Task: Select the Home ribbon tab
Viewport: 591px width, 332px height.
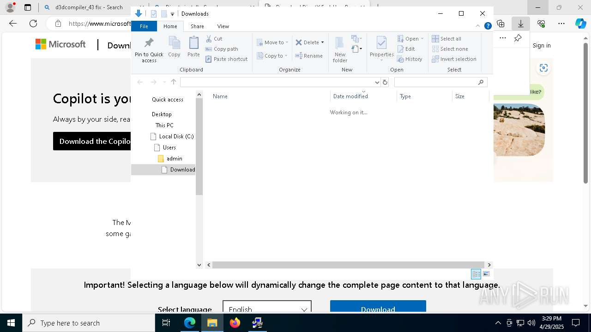Action: pyautogui.click(x=170, y=26)
